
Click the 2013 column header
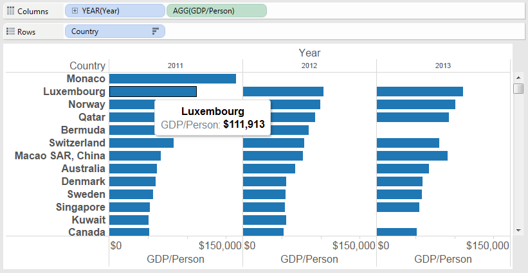pos(442,66)
